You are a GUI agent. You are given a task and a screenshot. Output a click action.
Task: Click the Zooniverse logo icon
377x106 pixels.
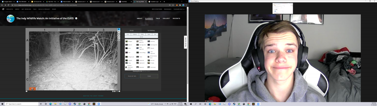(3, 9)
